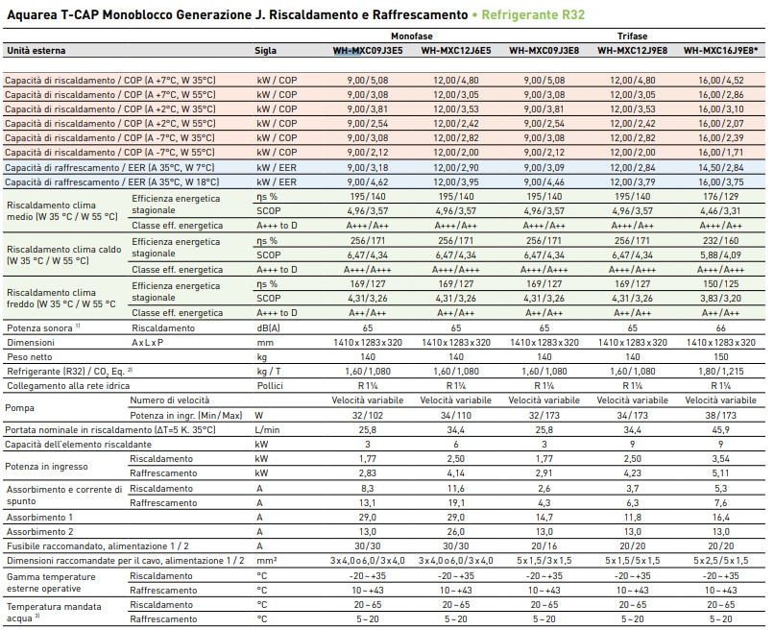Click the pump power value "34/110"
The width and height of the screenshot is (774, 630).
tap(456, 415)
